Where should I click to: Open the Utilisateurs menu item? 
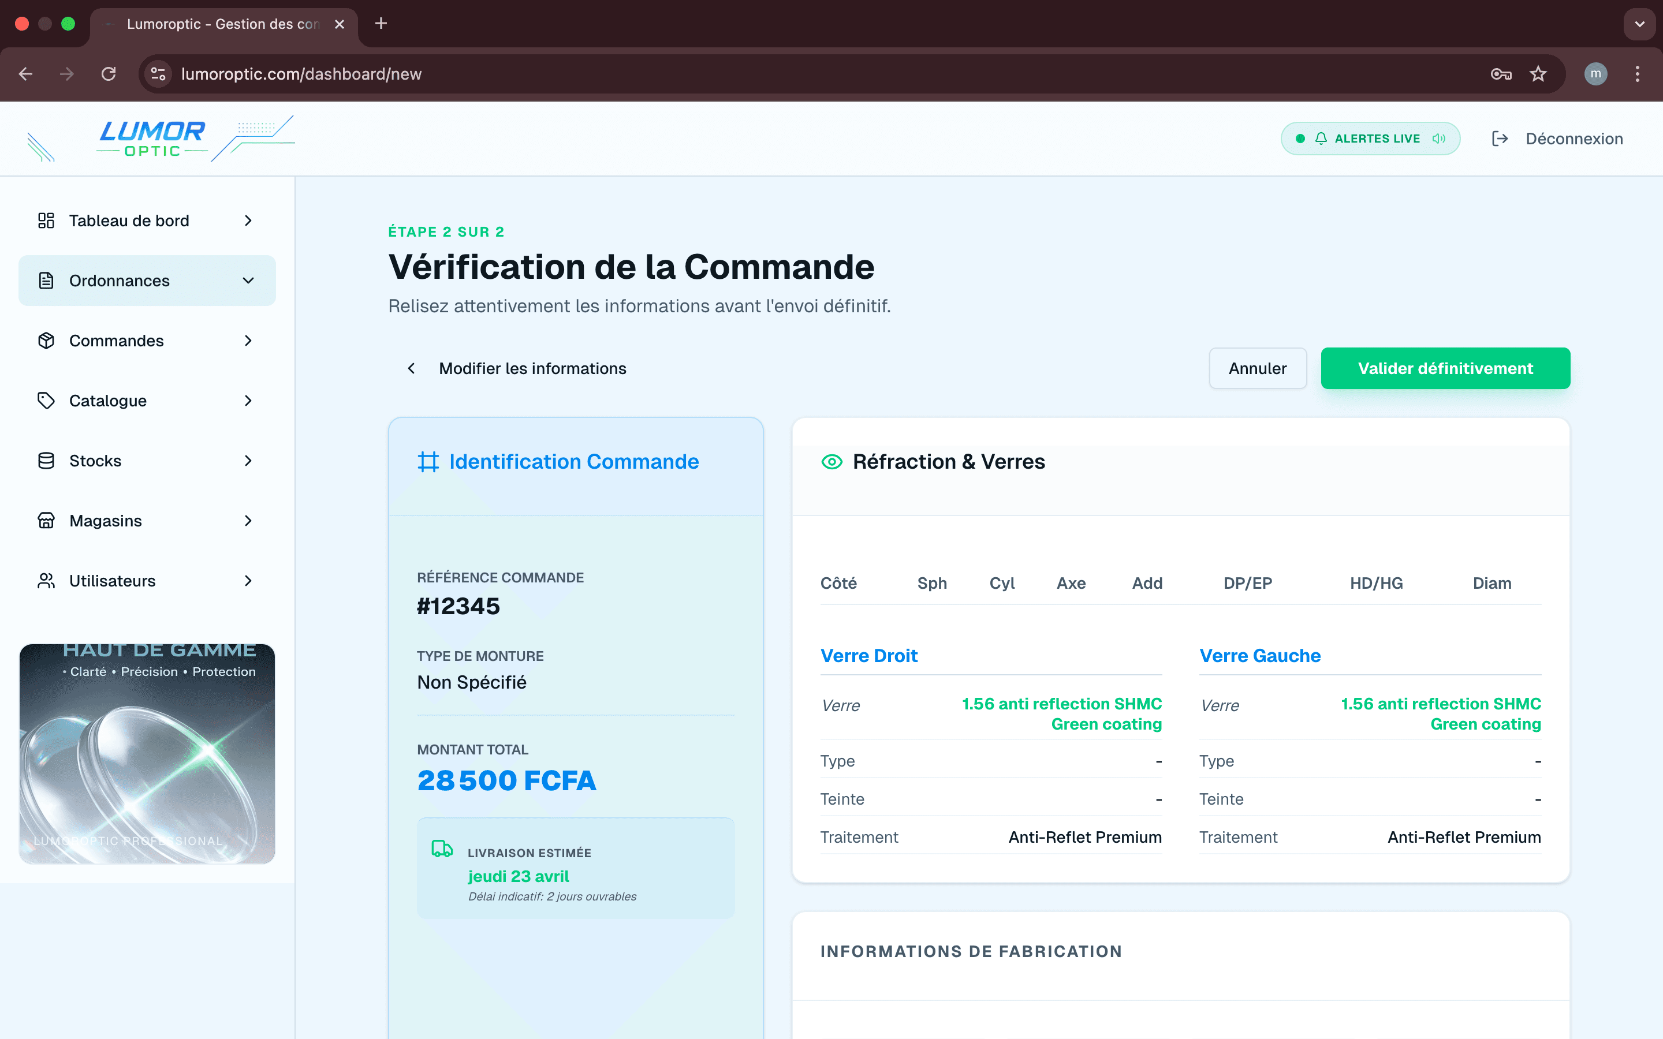coord(147,581)
